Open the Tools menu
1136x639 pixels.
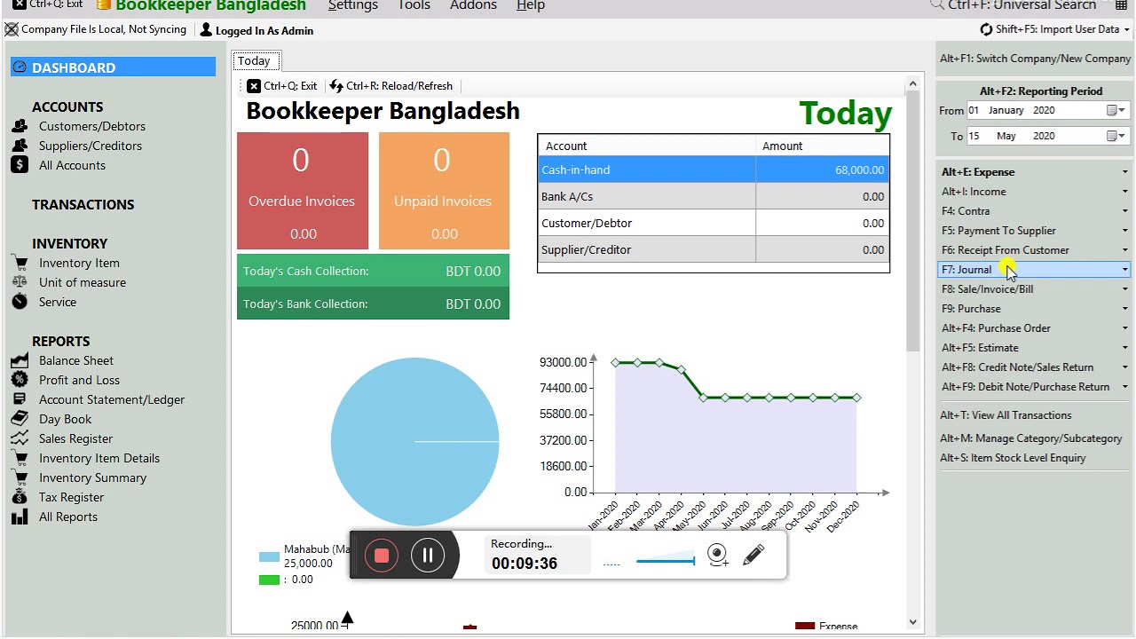(x=414, y=5)
